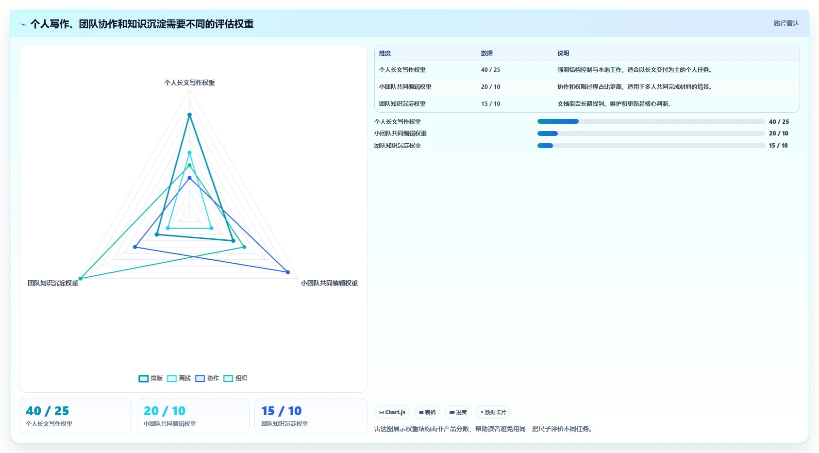Click the 40 / 25 value in the table

490,70
